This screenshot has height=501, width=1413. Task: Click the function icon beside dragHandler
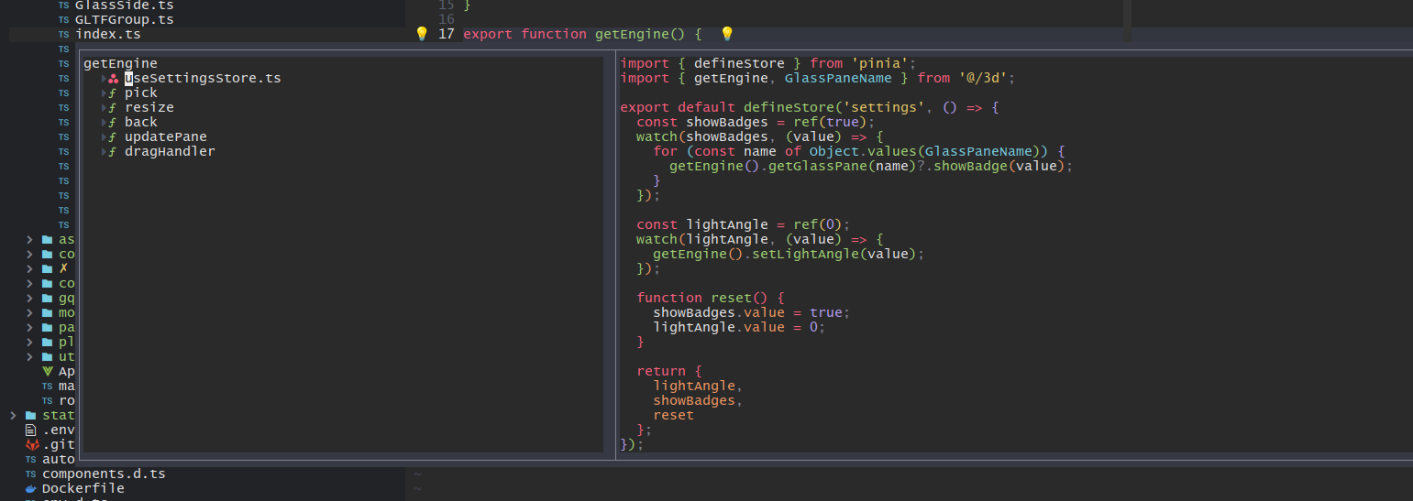tap(114, 151)
